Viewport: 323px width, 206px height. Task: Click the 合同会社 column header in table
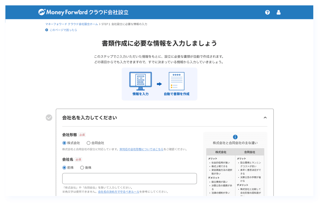tap(249, 152)
